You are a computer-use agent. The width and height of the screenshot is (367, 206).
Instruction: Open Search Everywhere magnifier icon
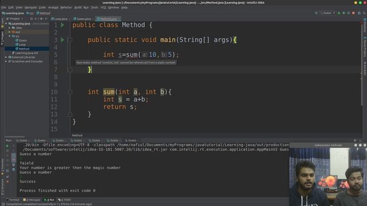pos(364,13)
